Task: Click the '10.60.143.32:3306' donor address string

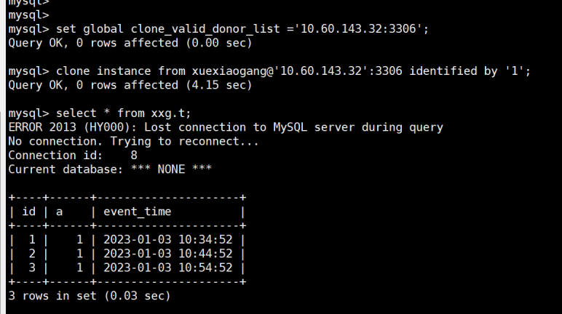Action: pyautogui.click(x=357, y=29)
